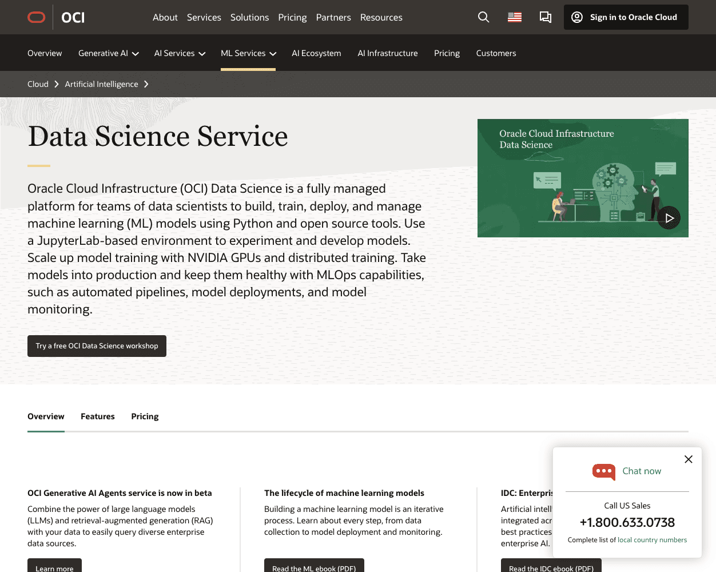The width and height of the screenshot is (716, 572).
Task: Expand the AI Services dropdown
Action: (x=180, y=53)
